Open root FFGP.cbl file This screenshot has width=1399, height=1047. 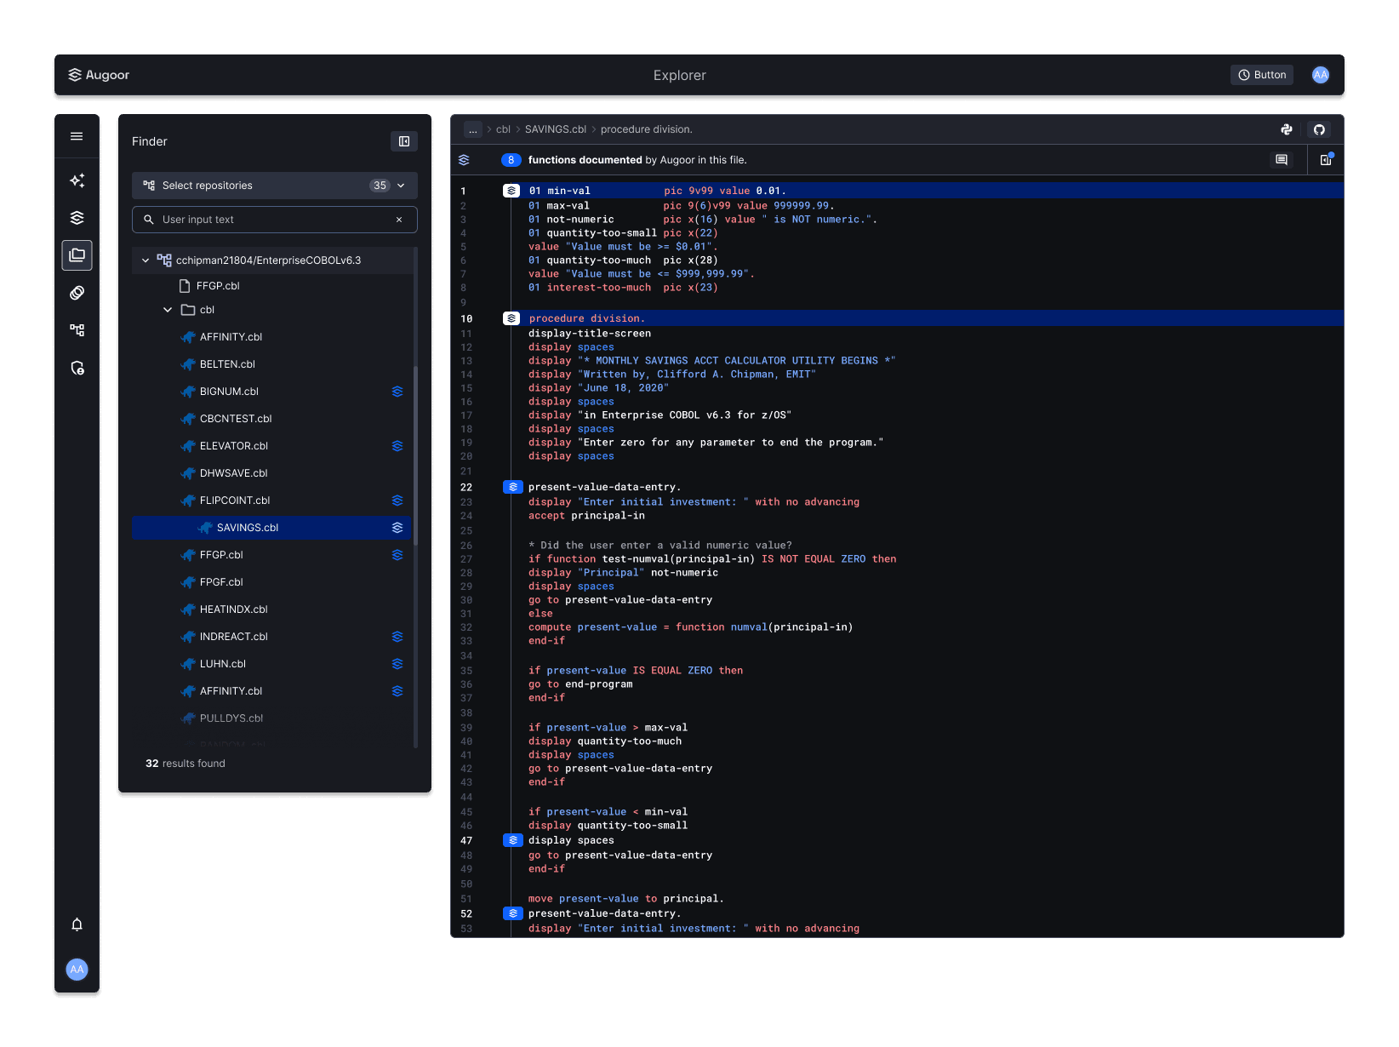pos(218,286)
